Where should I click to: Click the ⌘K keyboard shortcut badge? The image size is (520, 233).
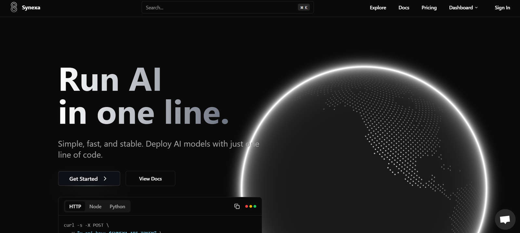click(304, 7)
